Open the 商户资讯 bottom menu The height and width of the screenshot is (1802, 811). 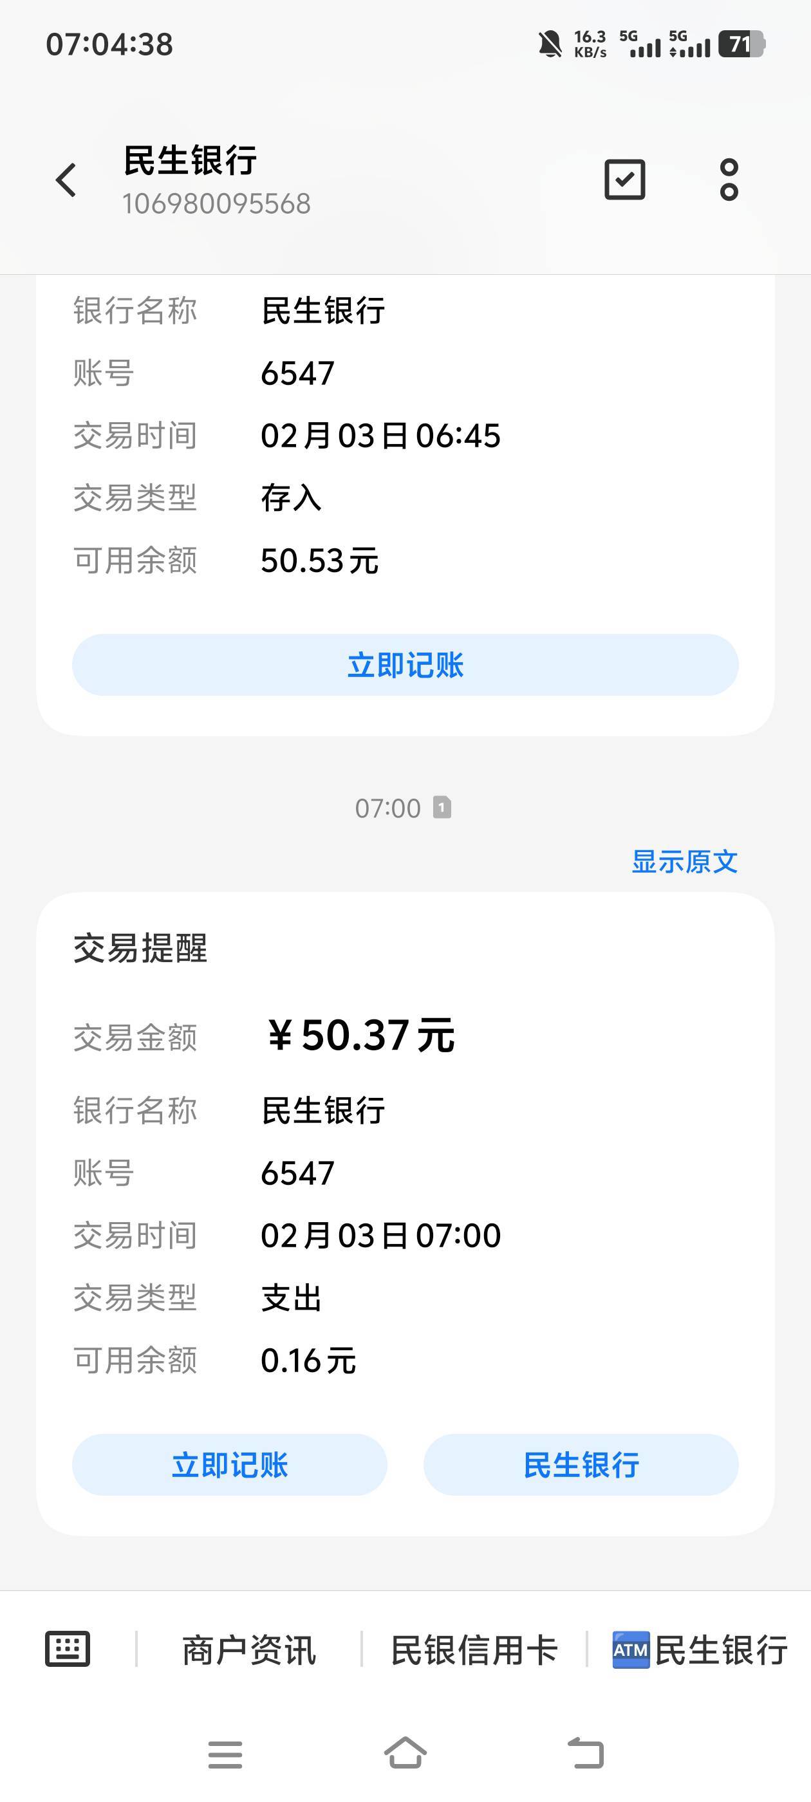point(249,1650)
